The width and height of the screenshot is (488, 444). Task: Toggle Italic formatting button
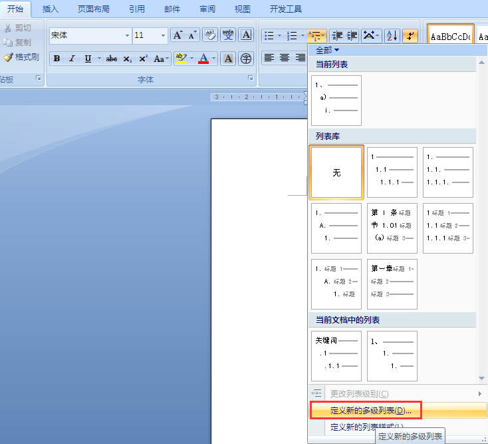coord(72,59)
